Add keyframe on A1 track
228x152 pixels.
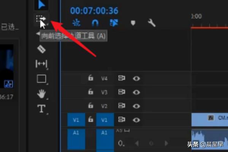151,143
